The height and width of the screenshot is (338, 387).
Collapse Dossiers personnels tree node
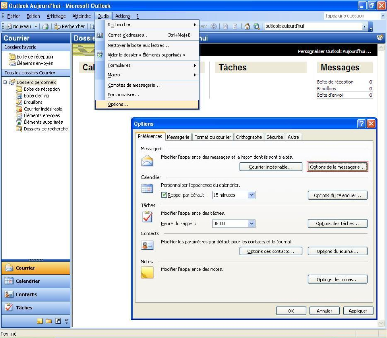click(x=5, y=82)
